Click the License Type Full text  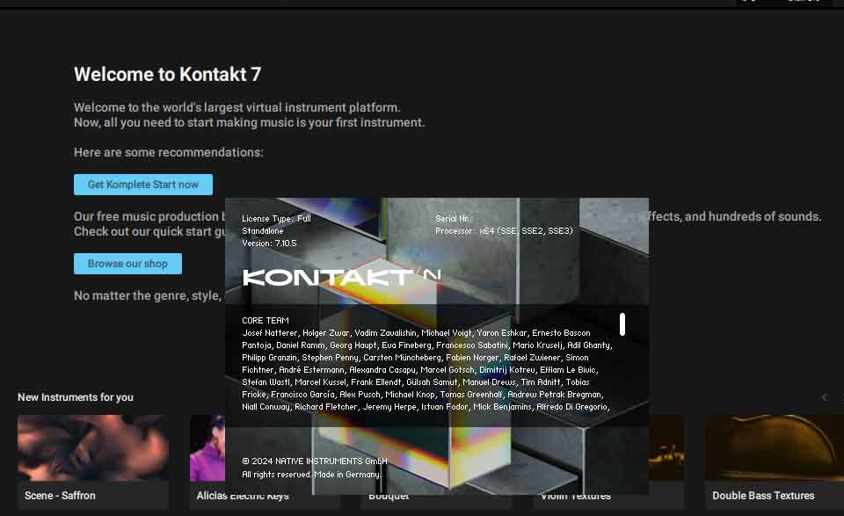276,219
